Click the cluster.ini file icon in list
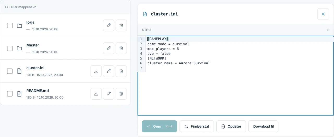Screen dimensions: 334x137 (x=19, y=71)
